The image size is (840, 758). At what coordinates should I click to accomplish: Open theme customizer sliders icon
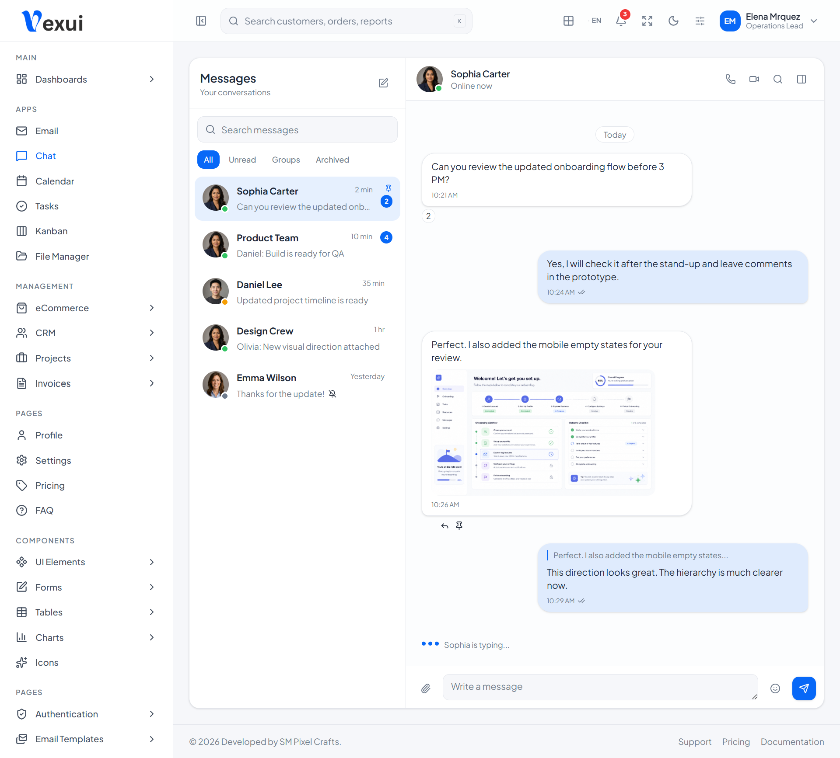pyautogui.click(x=700, y=21)
